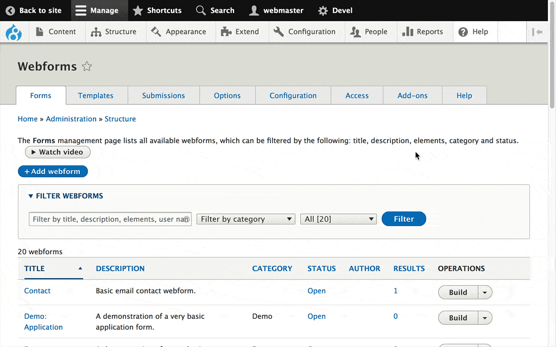Open the webmaster user menu
556x347 pixels.
(276, 11)
